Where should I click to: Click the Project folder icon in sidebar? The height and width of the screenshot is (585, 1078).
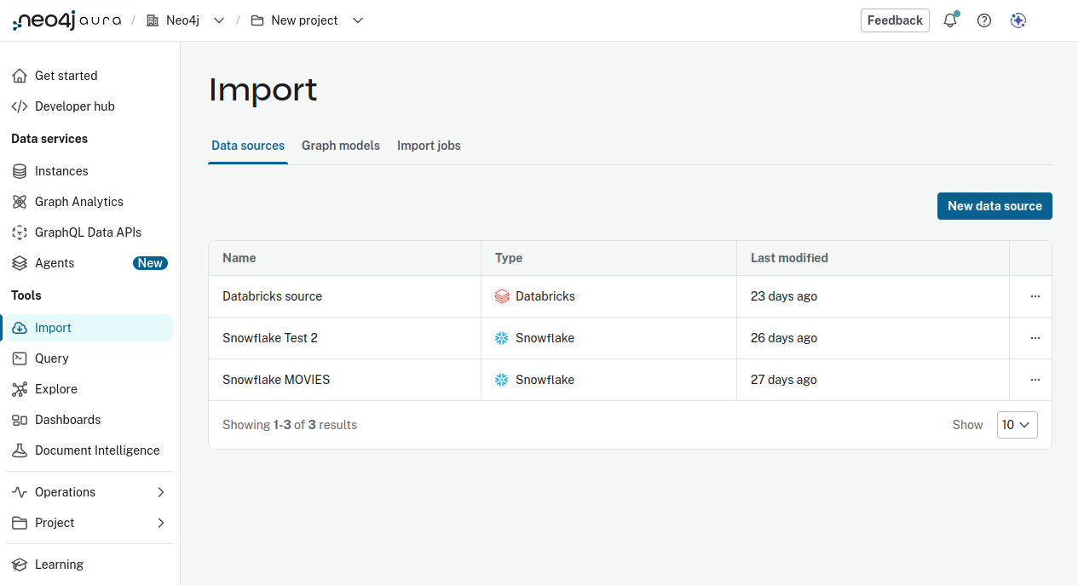pyautogui.click(x=20, y=523)
